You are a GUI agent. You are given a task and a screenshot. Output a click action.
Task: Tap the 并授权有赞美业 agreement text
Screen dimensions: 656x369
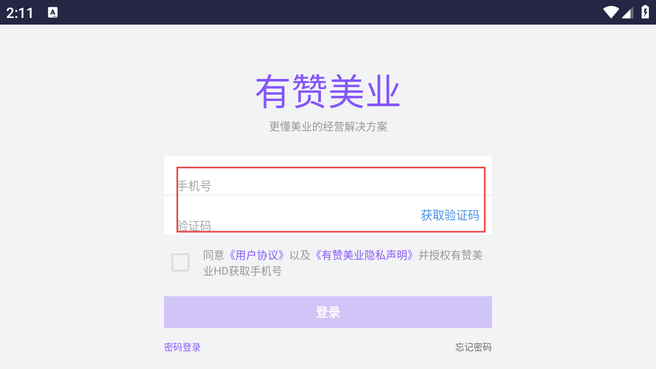pos(450,255)
